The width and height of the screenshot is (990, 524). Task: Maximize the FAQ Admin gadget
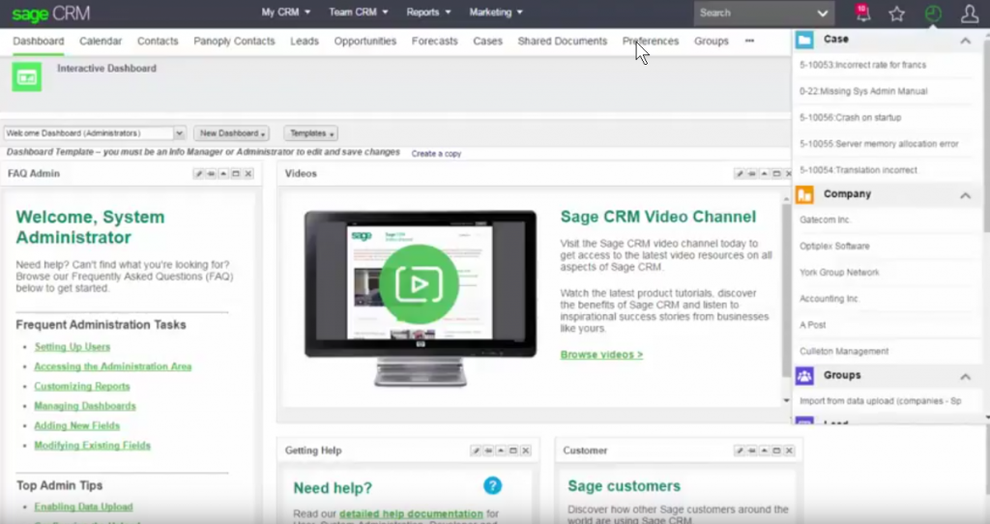point(236,174)
